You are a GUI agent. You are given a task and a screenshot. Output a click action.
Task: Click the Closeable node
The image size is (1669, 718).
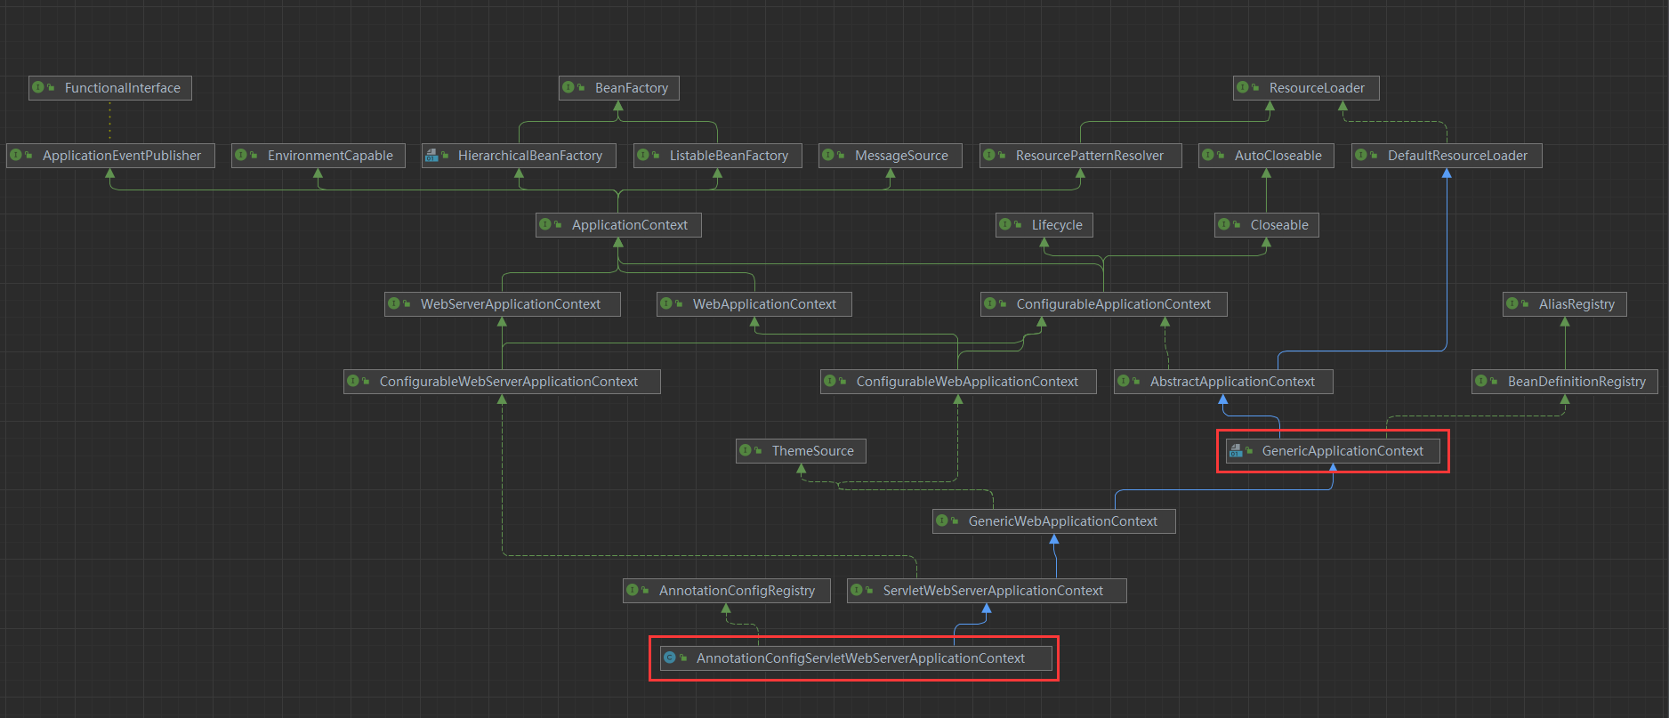pyautogui.click(x=1267, y=225)
